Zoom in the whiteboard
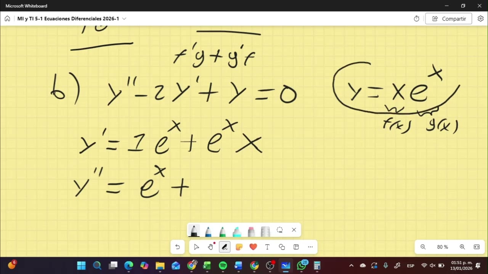Viewport: 488px width, 274px height. click(462, 247)
